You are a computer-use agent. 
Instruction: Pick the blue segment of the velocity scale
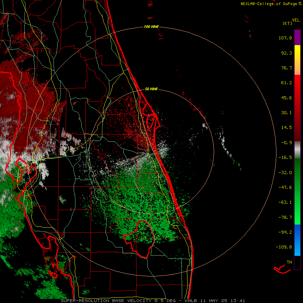click(x=297, y=240)
